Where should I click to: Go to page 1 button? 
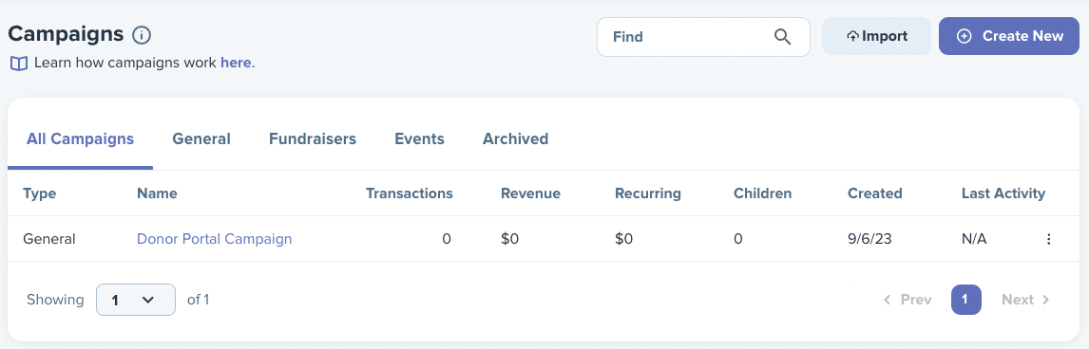[x=966, y=300]
